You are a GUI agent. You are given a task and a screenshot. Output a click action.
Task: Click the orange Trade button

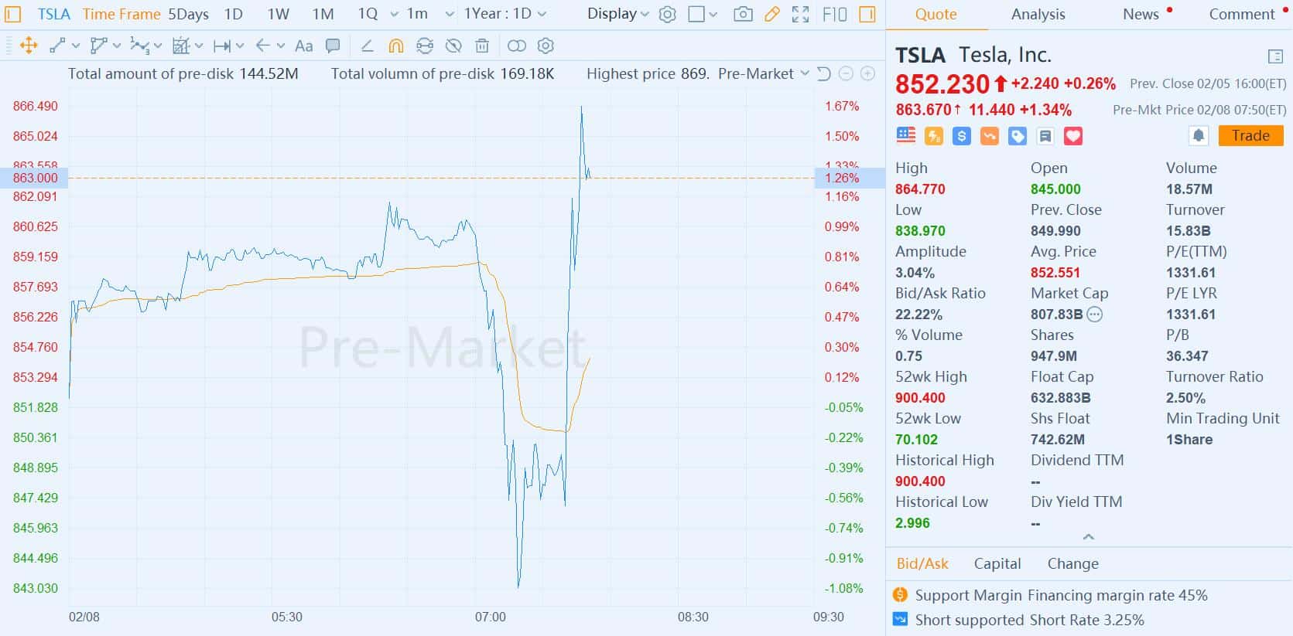click(x=1250, y=135)
